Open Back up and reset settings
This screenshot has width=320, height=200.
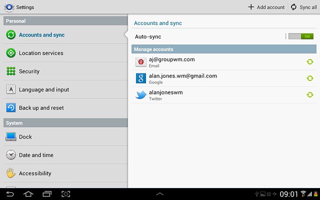point(65,107)
